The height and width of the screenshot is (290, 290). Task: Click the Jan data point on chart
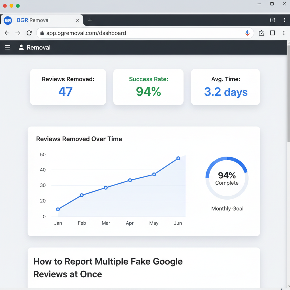click(58, 209)
